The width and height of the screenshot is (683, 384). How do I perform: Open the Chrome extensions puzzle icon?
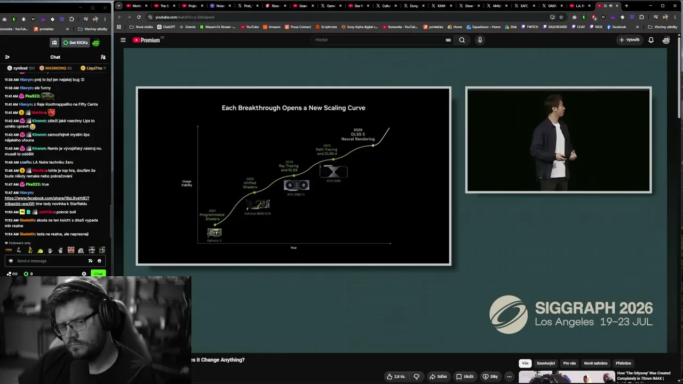pyautogui.click(x=641, y=17)
